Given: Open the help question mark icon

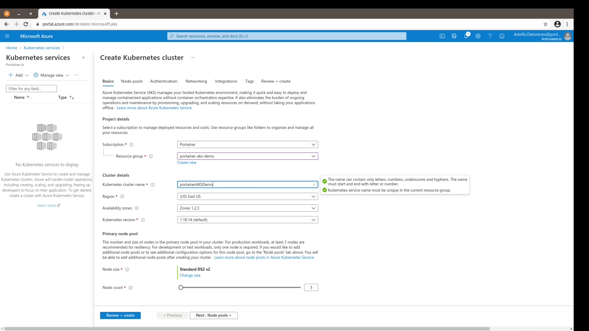Looking at the screenshot, I should (x=490, y=36).
